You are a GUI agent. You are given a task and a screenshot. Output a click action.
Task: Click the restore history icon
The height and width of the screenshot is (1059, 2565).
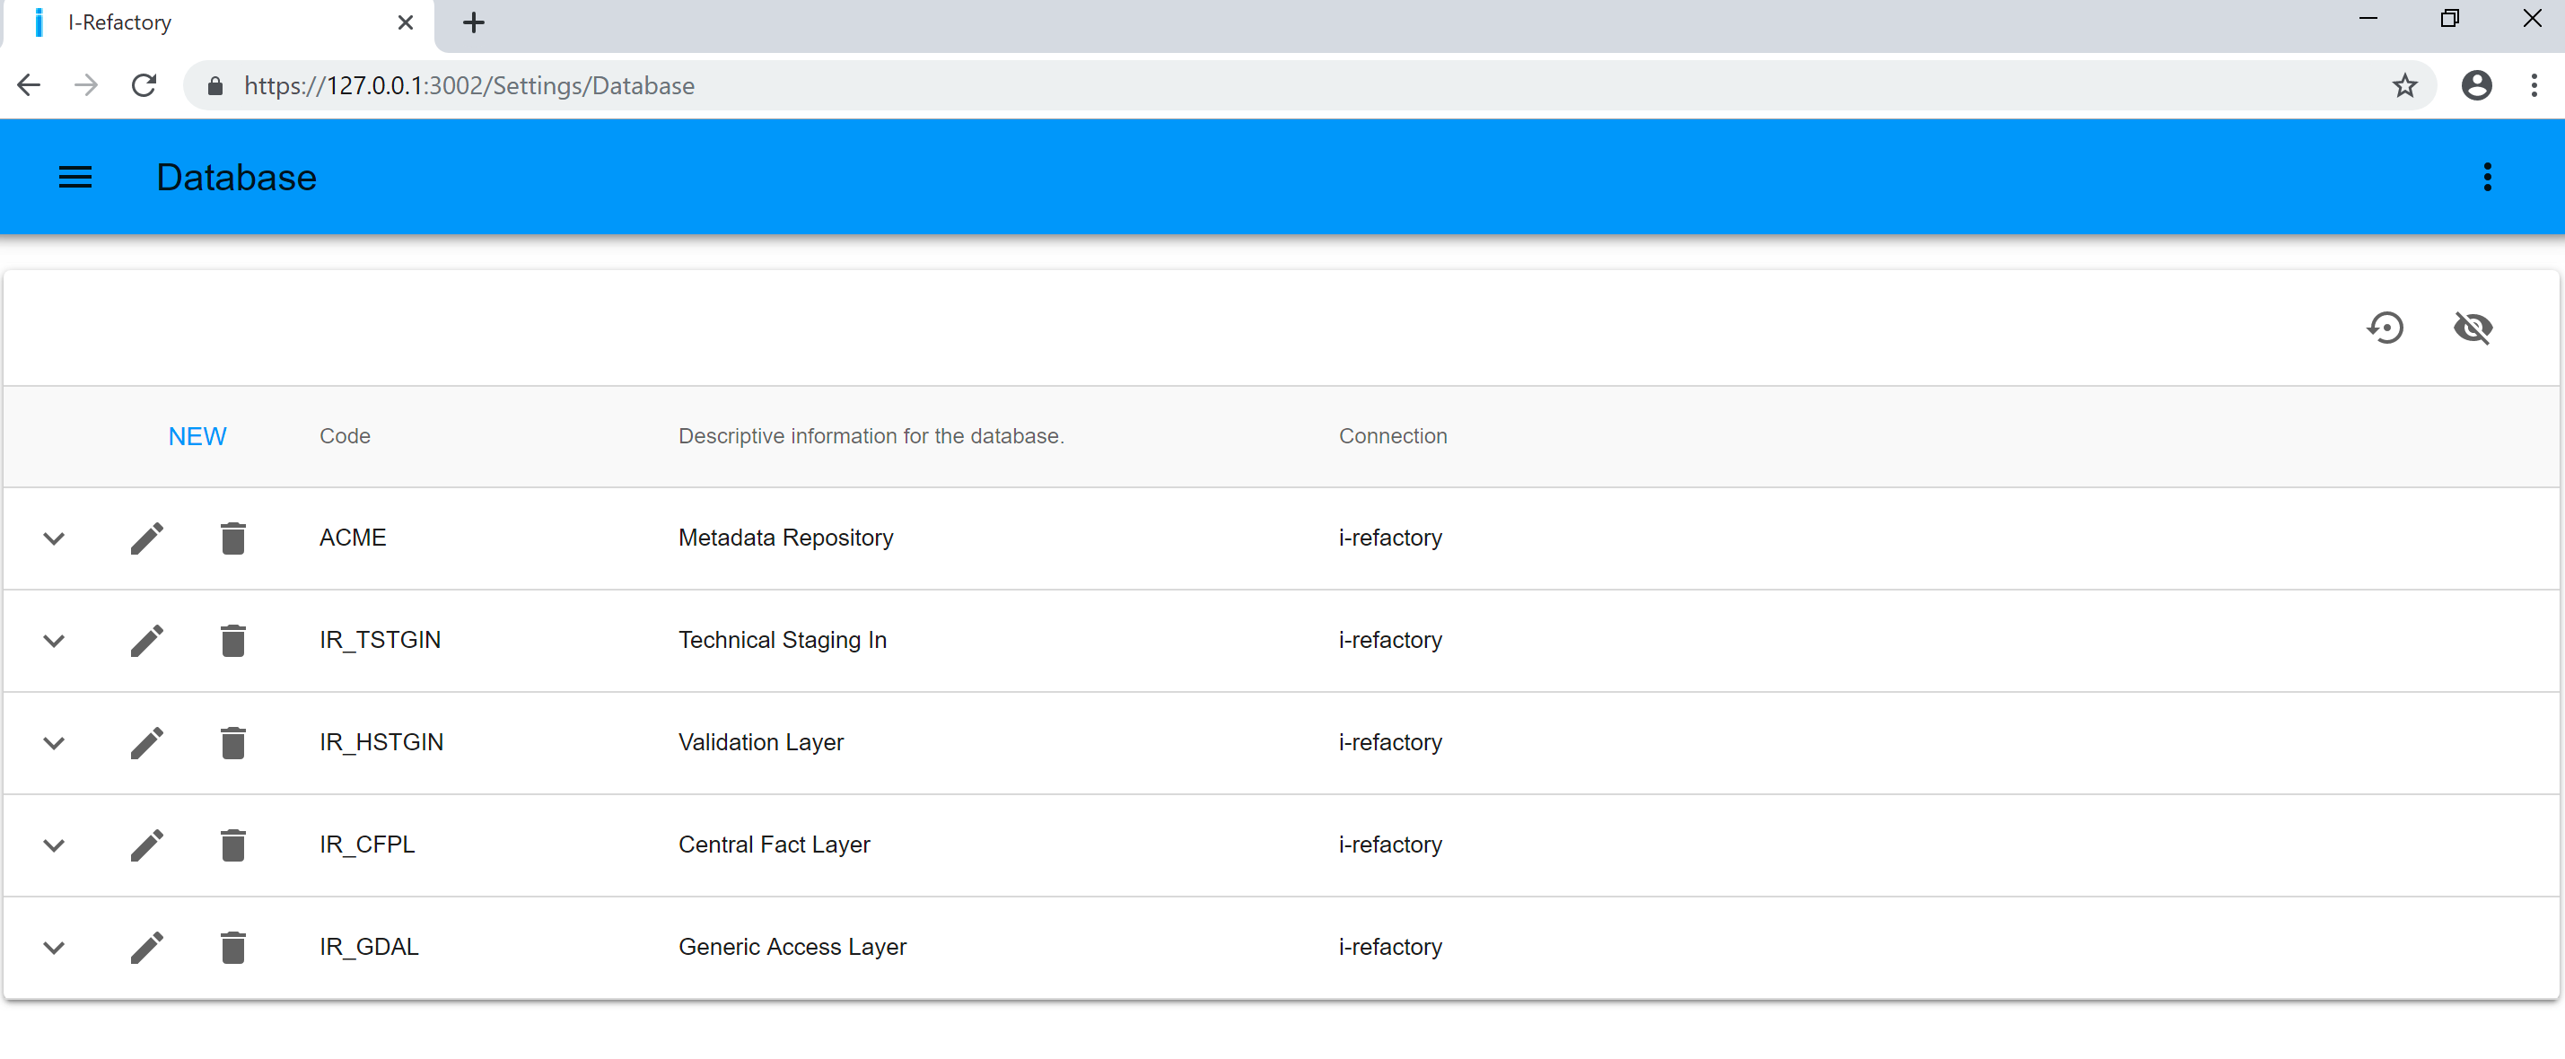point(2385,328)
